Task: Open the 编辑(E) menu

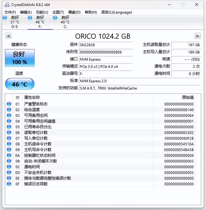Action: [x=26, y=12]
